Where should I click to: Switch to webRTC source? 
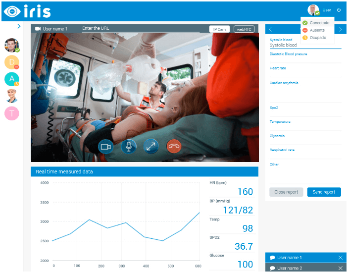click(x=244, y=29)
